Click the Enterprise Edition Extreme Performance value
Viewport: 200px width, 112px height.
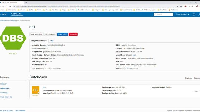70,55
